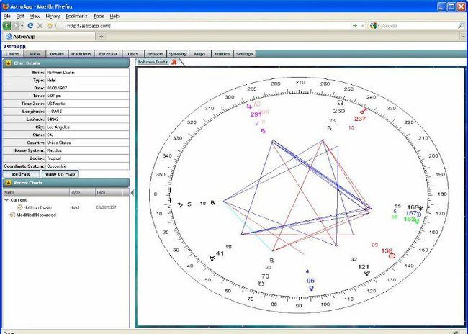Click the View on Map button
Viewport: 468px width, 334px height.
(x=60, y=173)
